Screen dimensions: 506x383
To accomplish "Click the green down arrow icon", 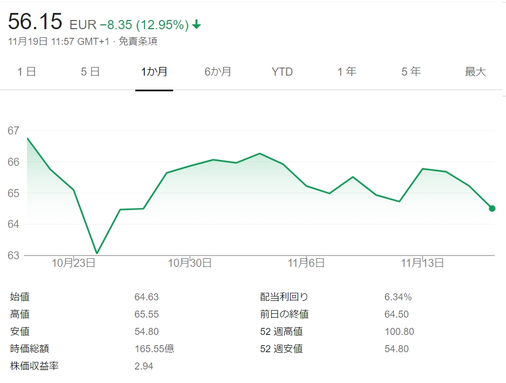I will 196,25.
